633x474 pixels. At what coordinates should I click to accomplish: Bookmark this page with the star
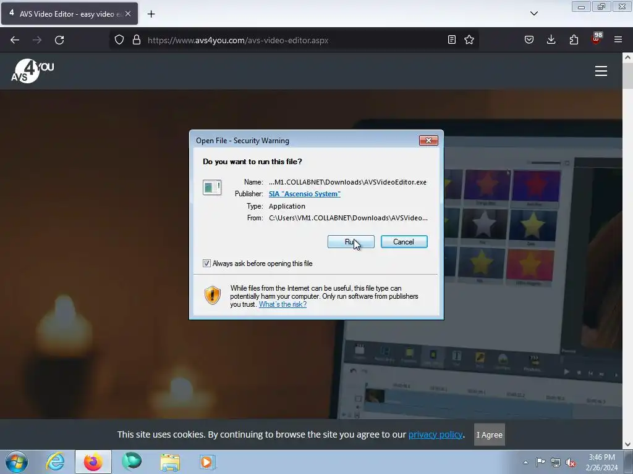[469, 40]
